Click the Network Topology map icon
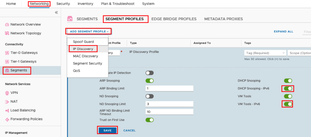The width and height of the screenshot is (311, 137). coord(7,33)
